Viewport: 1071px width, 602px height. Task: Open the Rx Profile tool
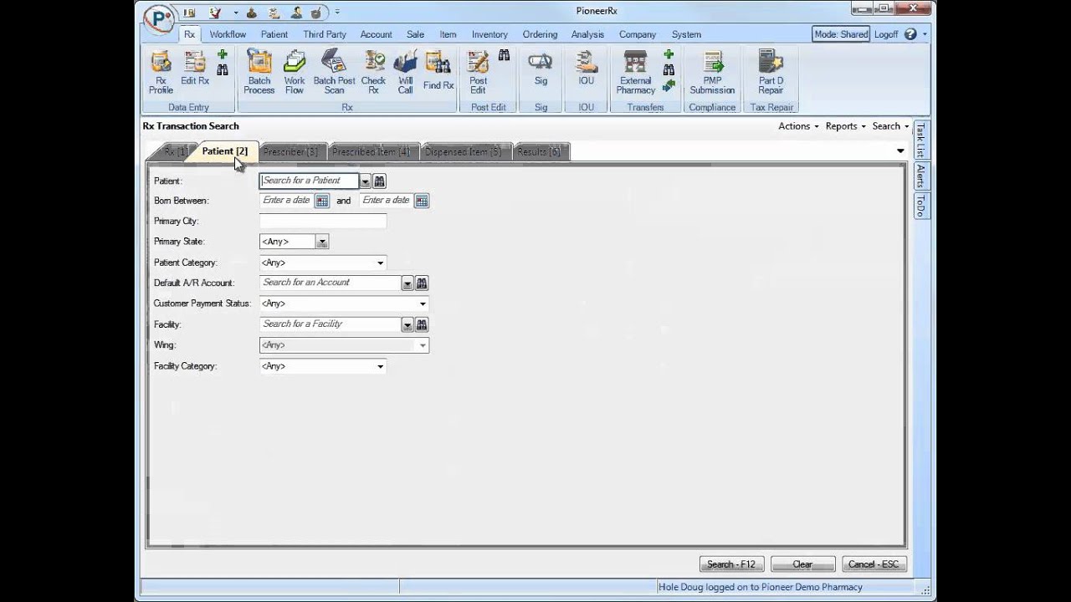(x=161, y=72)
